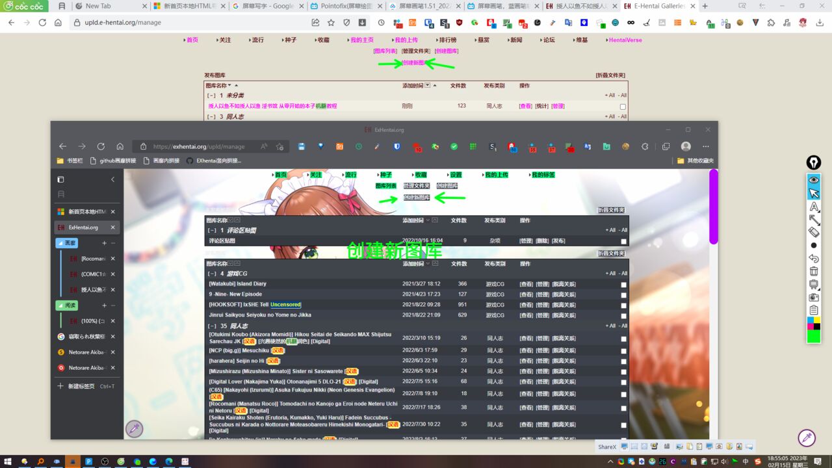Image resolution: width=832 pixels, height=468 pixels.
Task: Choose the large green color swatch
Action: 813,336
